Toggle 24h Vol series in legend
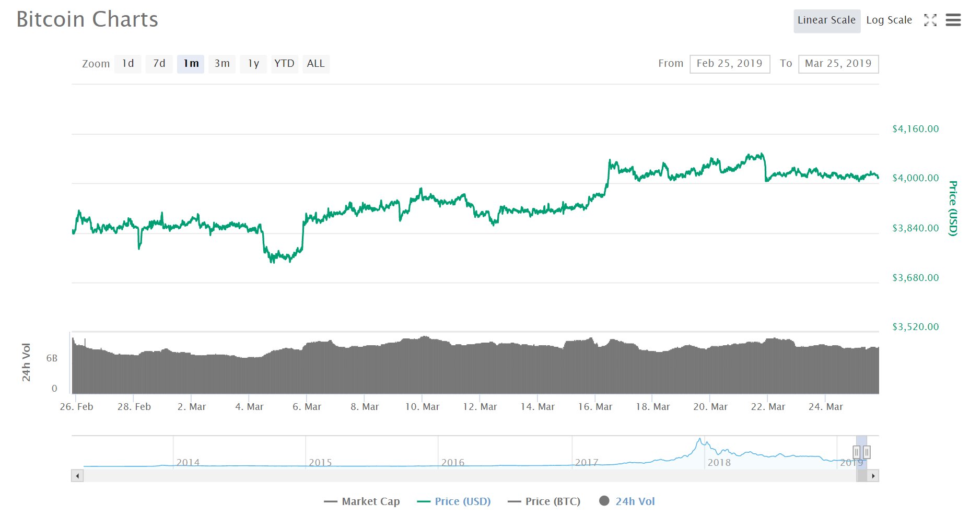The height and width of the screenshot is (516, 970). [627, 501]
